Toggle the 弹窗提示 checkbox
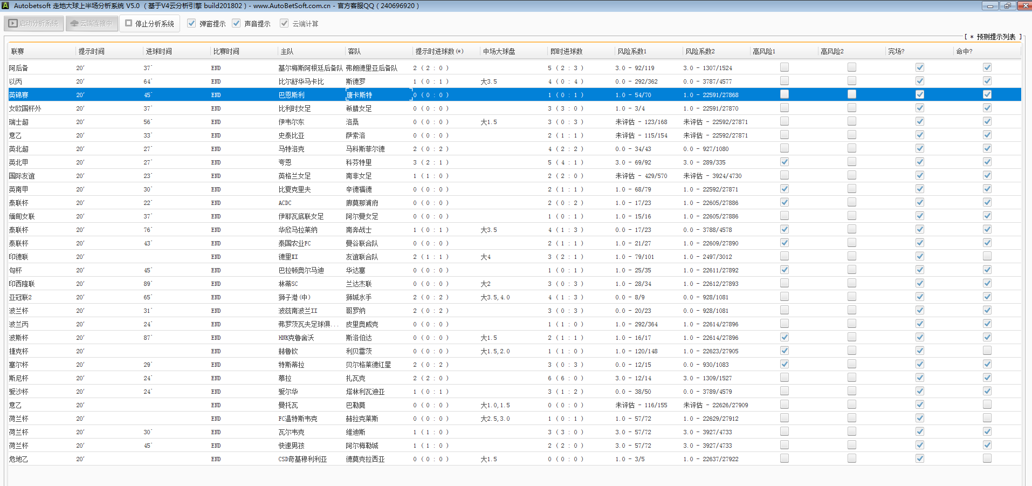Screen dimensions: 1032x486 coord(191,23)
